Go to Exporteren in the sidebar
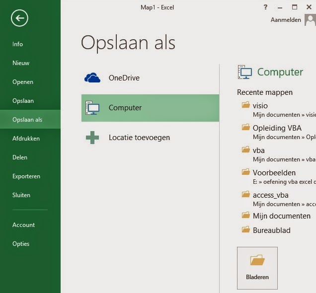 pos(26,176)
